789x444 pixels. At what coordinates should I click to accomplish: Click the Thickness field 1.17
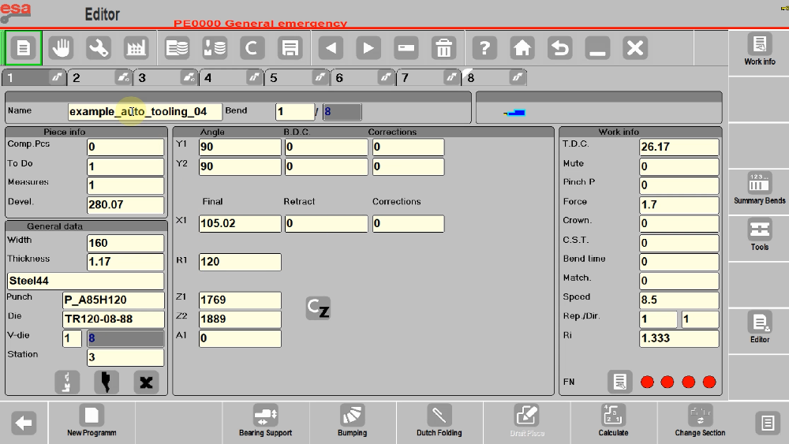(125, 262)
